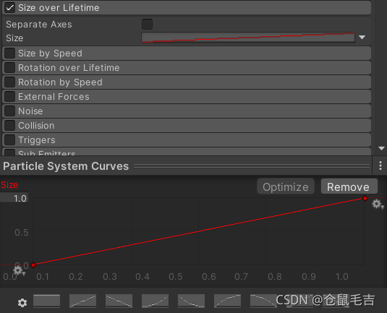Select the curve keyframe at value 1.0
Viewport: 387px width, 313px height.
point(365,198)
